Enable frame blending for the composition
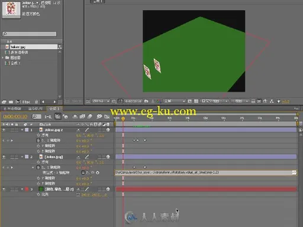303x227 pixels. pyautogui.click(x=82, y=116)
